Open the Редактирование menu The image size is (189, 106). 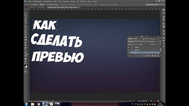[x=38, y=1]
